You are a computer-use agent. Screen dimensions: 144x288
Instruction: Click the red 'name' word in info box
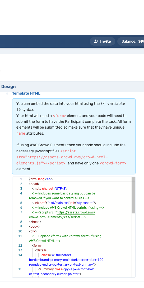pos(21,133)
